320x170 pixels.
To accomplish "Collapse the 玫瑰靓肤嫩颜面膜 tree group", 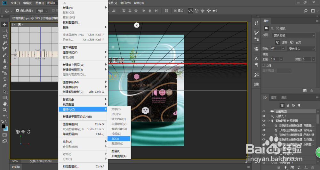I will click(268, 121).
